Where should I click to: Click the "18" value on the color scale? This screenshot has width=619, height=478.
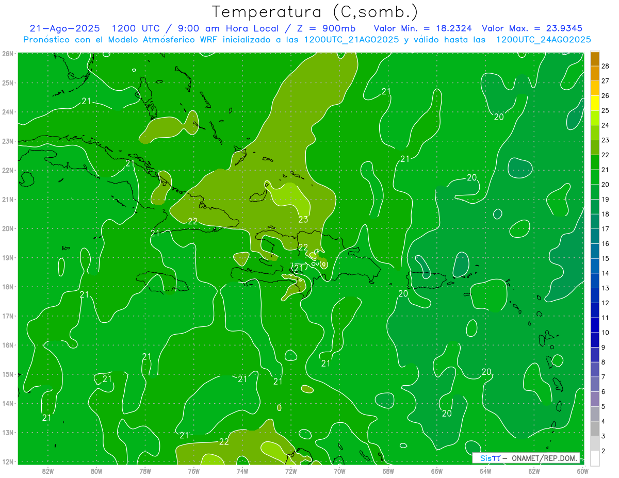(x=606, y=214)
